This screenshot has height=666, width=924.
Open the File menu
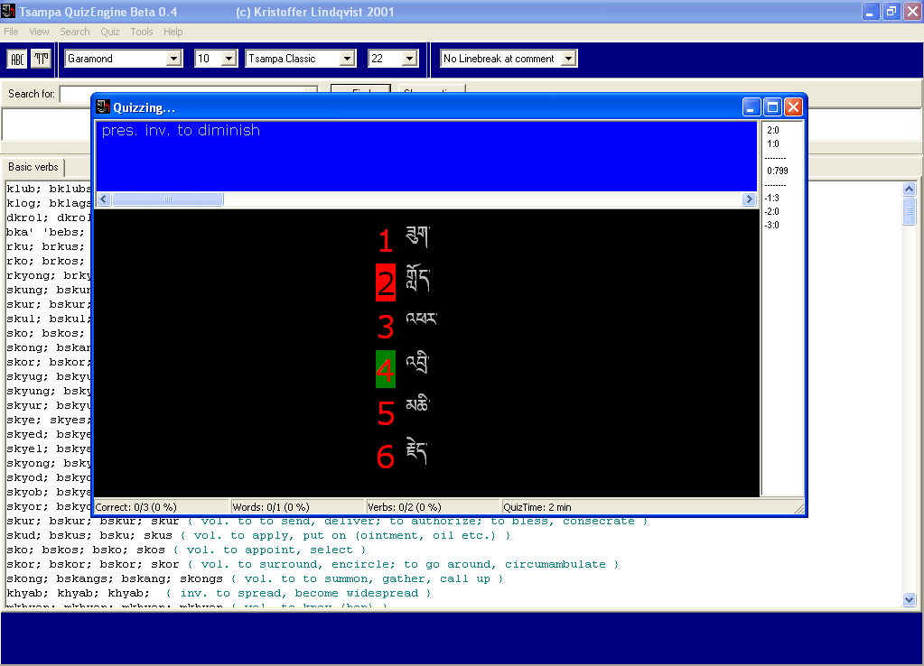point(11,32)
